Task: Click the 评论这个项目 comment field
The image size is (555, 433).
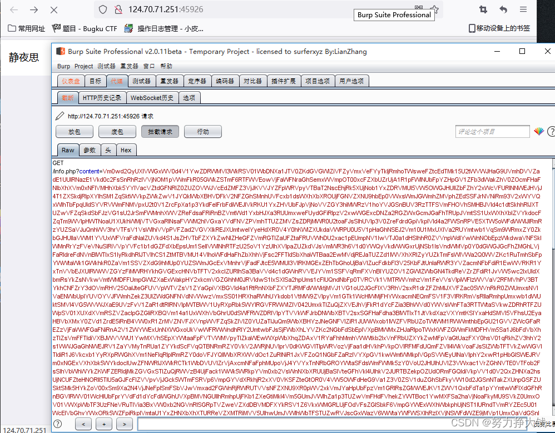Action: [x=492, y=132]
